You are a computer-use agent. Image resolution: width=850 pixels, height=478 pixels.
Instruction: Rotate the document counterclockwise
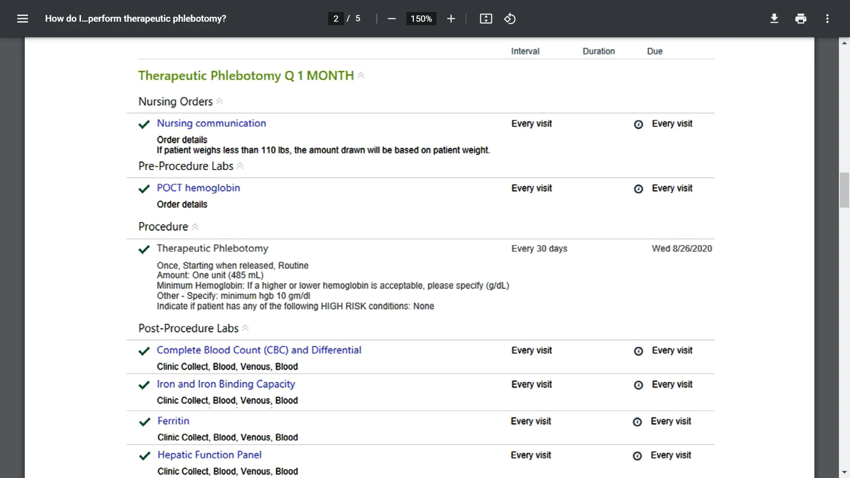tap(510, 19)
